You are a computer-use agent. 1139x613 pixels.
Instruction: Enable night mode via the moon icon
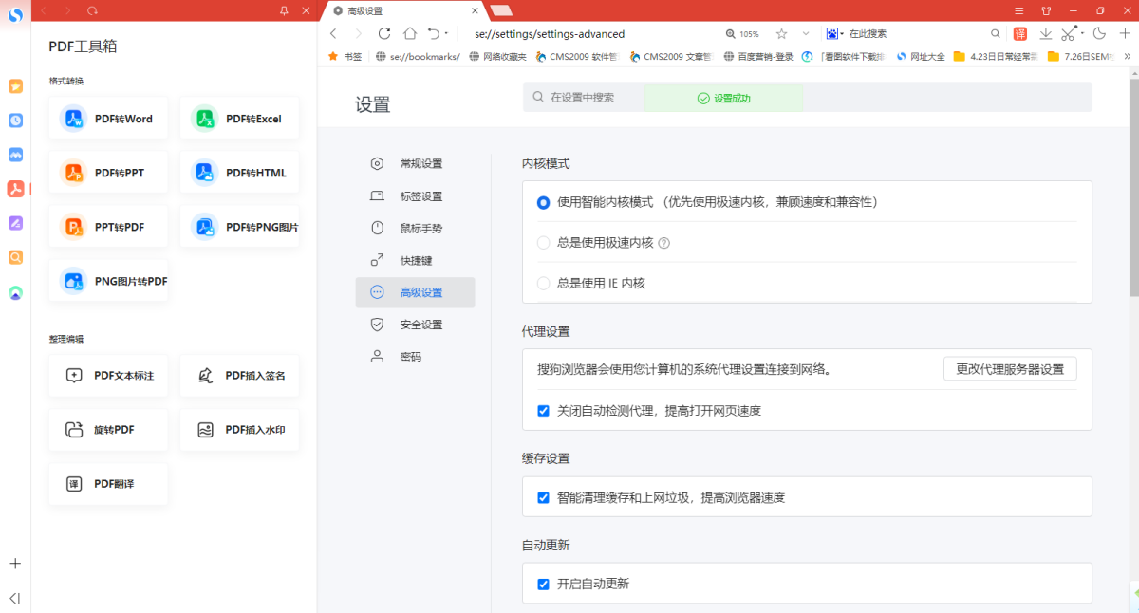tap(1099, 33)
